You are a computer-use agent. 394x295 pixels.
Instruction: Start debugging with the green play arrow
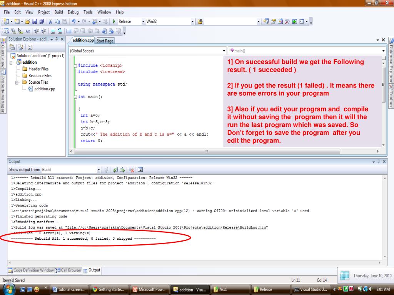114,22
